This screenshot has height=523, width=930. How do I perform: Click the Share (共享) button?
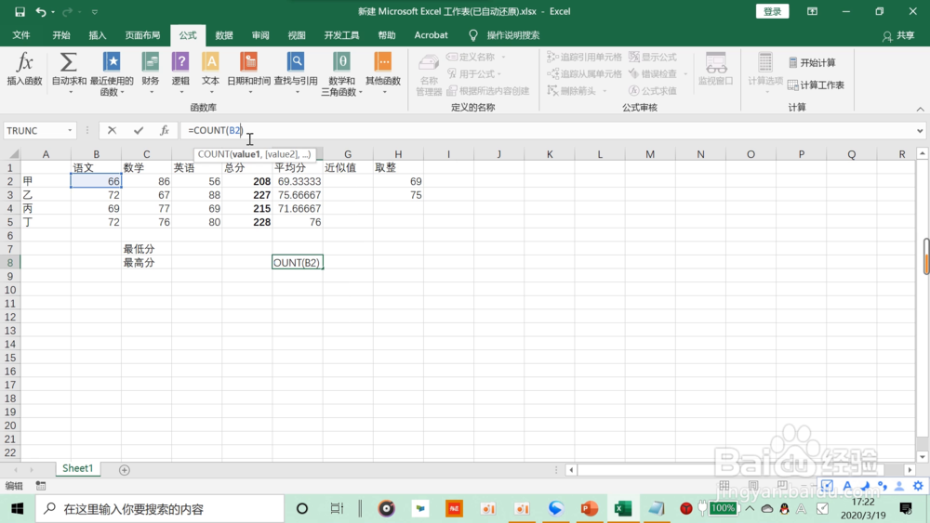[898, 35]
